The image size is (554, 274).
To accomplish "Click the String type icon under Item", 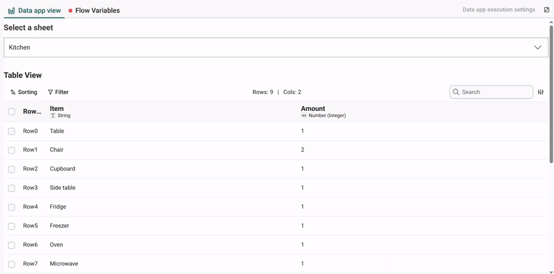I will coord(53,116).
